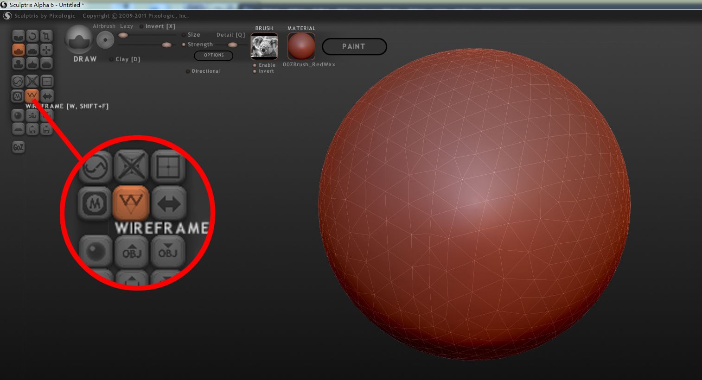Click the Detail [Q] slider handle
Viewport: 702px width, 380px height.
(233, 45)
